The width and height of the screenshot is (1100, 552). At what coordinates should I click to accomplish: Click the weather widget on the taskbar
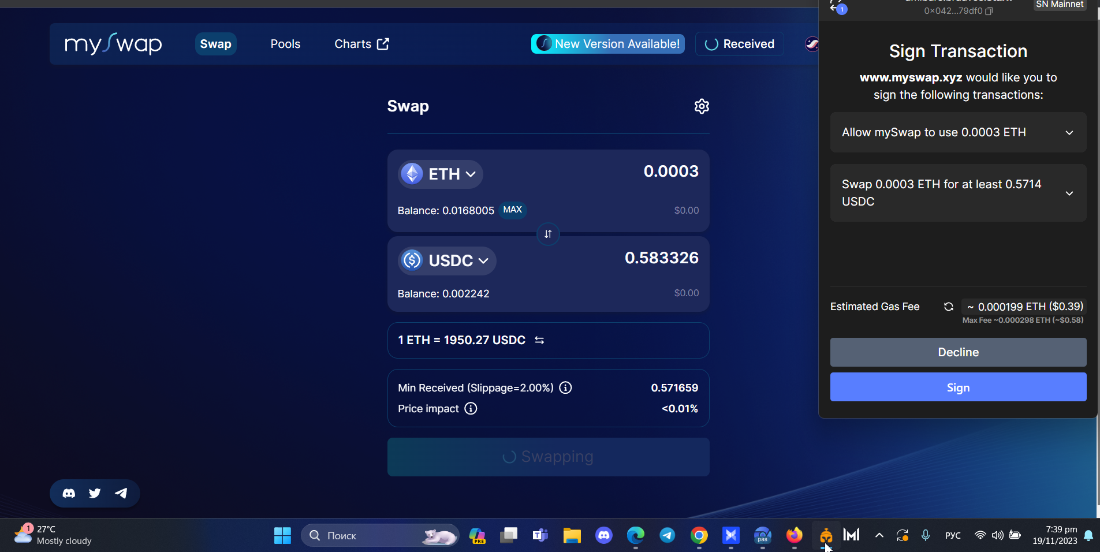pyautogui.click(x=53, y=535)
